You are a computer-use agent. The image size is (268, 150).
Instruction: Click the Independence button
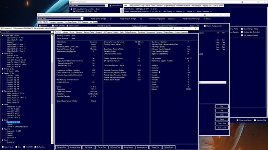coord(142,147)
